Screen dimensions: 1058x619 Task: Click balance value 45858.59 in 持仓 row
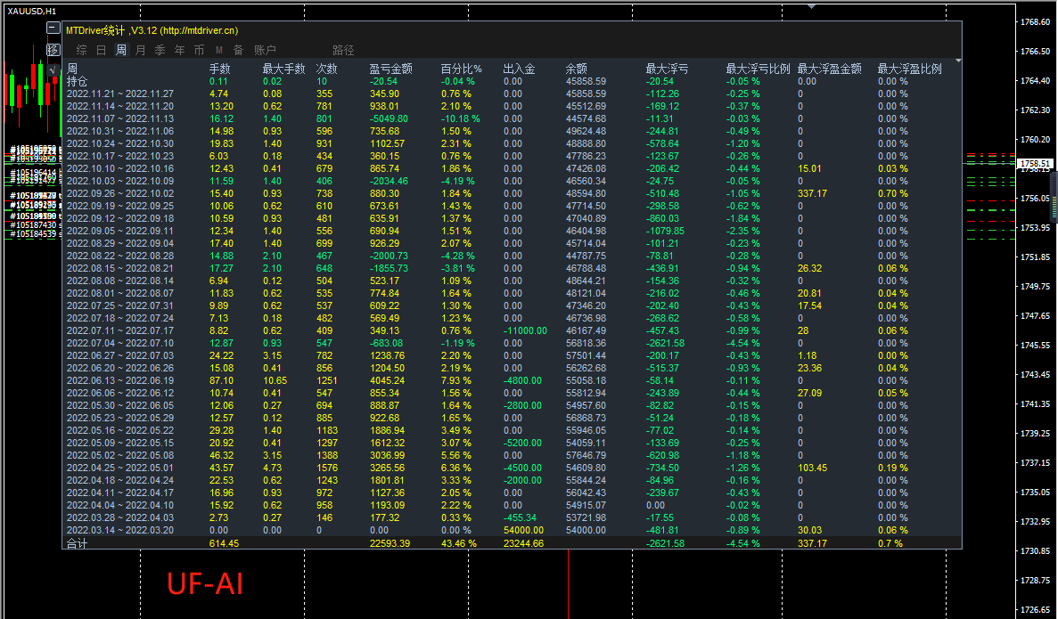click(x=586, y=81)
